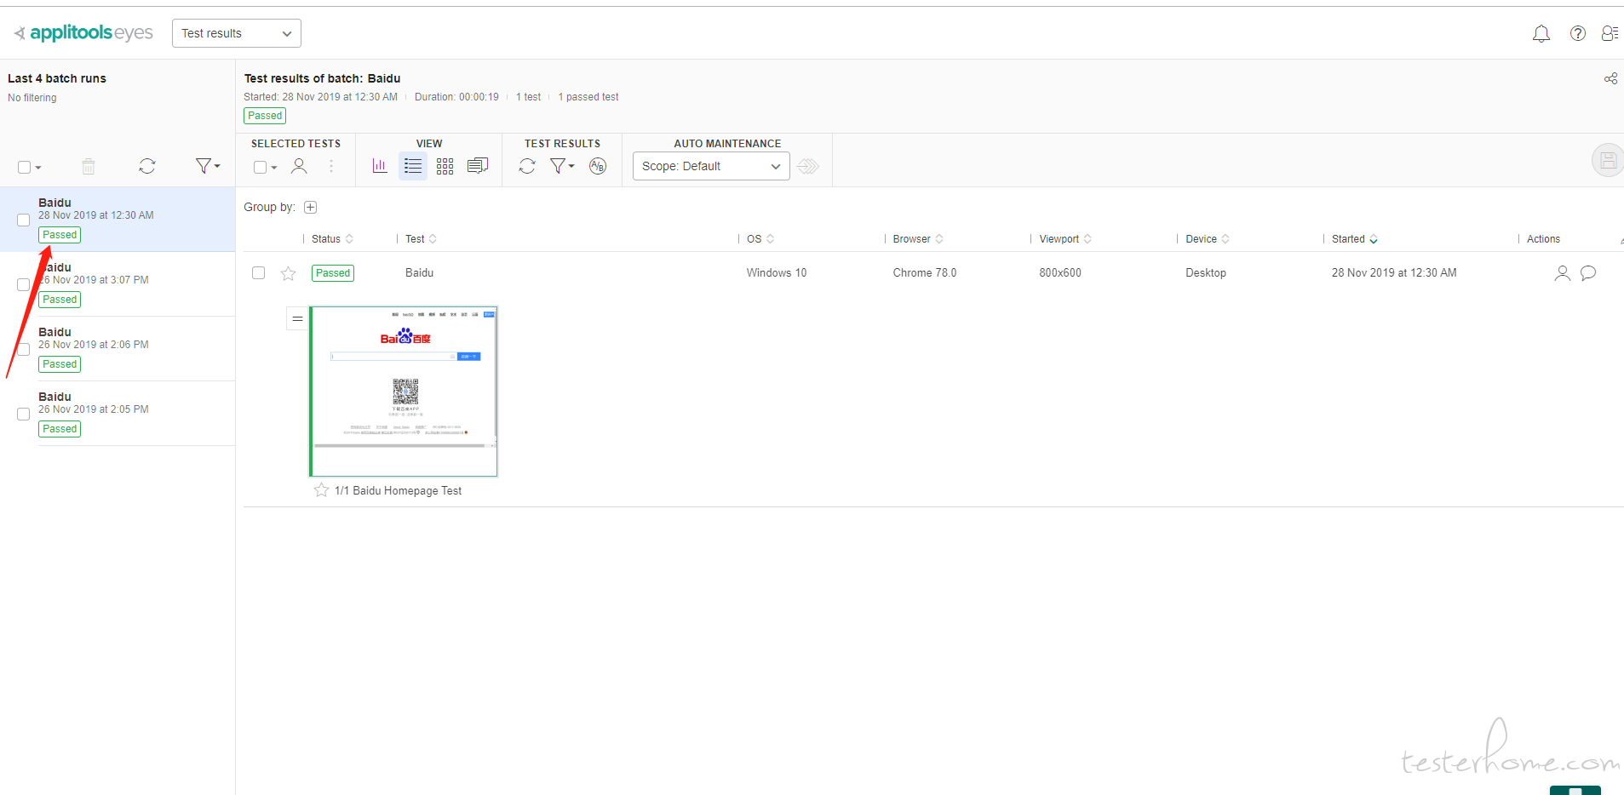Switch to the steps grid view

[x=445, y=166]
